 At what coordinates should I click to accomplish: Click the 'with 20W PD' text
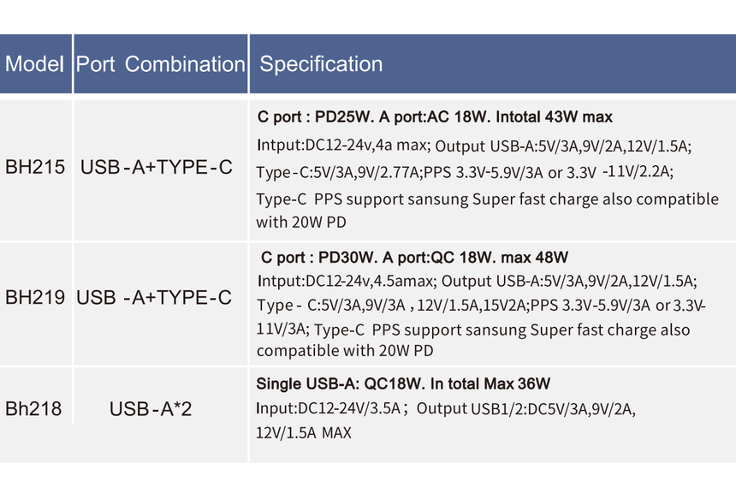(301, 222)
